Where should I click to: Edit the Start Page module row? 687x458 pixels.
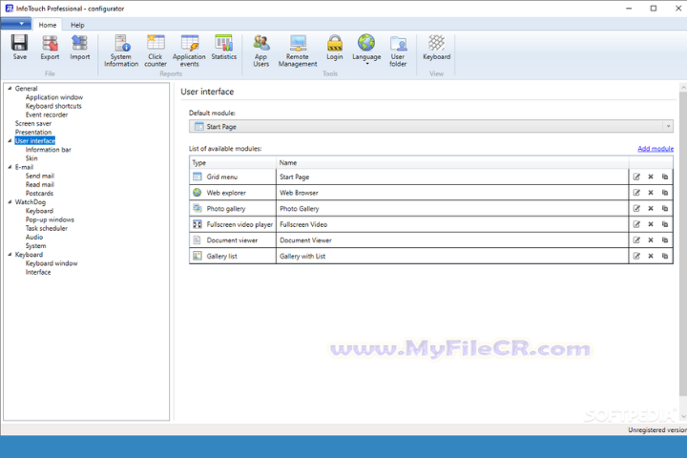[x=636, y=177]
